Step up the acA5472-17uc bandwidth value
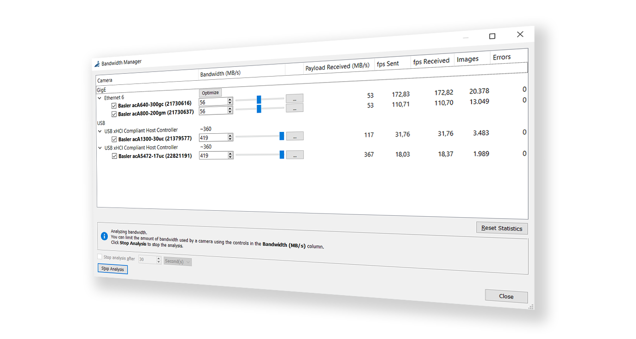Screen dimensions: 636x339 230,154
